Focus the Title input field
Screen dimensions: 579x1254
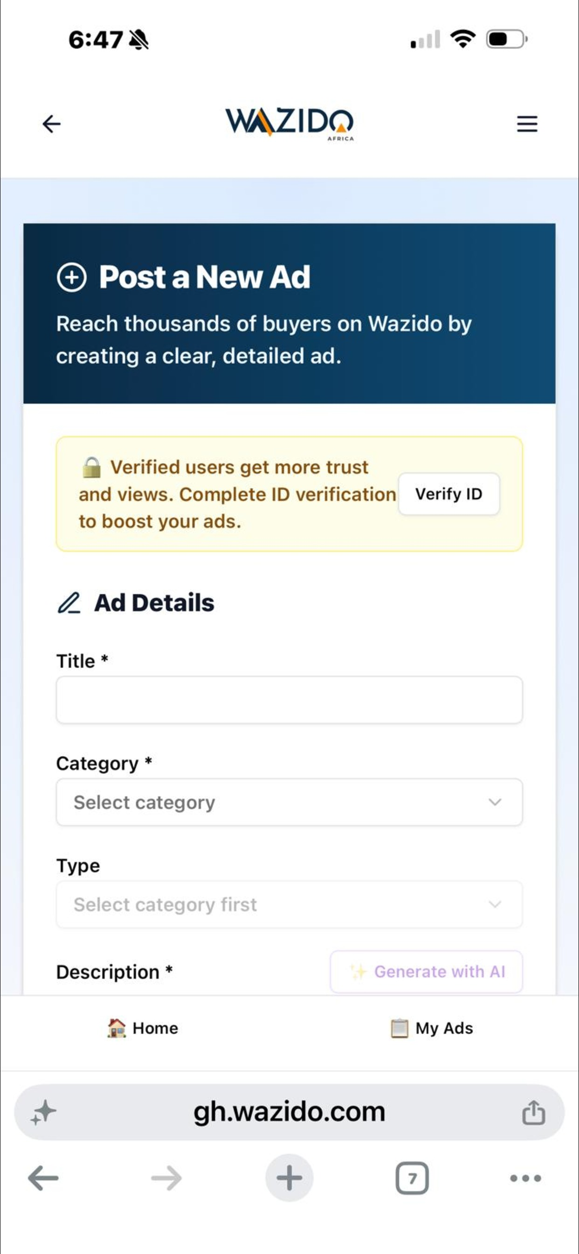tap(289, 700)
